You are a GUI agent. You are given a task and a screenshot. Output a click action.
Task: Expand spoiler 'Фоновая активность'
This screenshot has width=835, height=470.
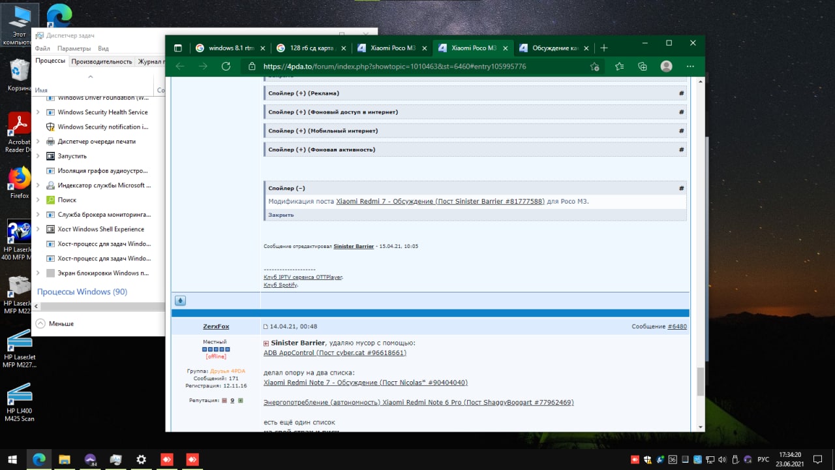(x=475, y=150)
